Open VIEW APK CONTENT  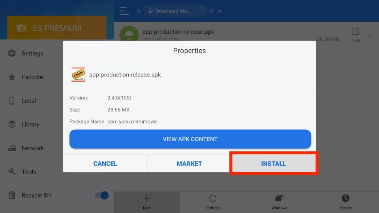click(x=190, y=139)
